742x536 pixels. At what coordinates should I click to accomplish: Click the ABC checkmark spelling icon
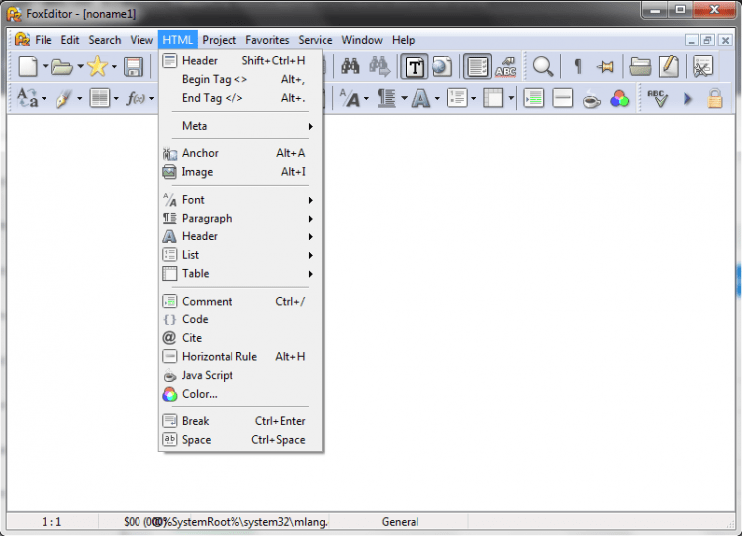[657, 99]
